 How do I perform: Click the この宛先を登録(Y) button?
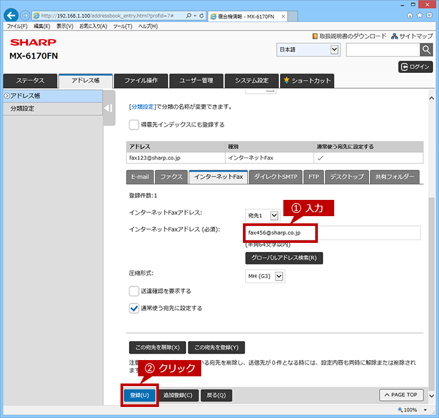(x=216, y=348)
